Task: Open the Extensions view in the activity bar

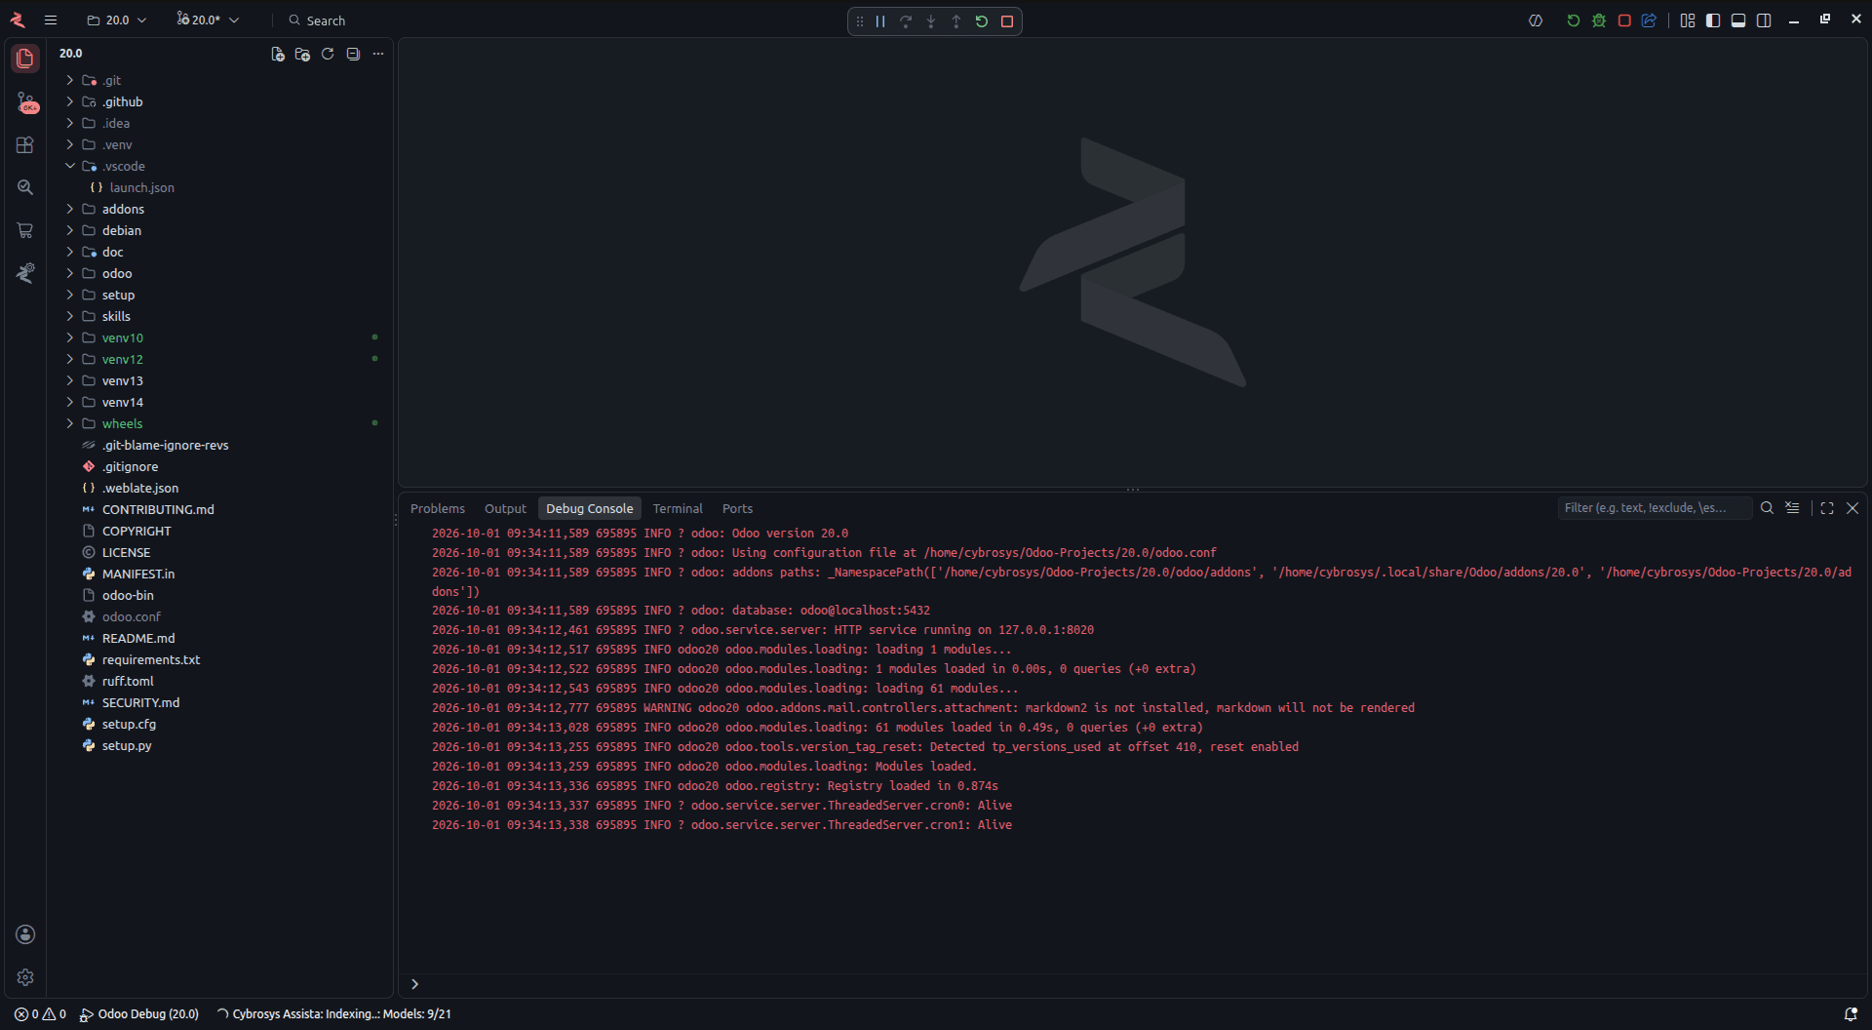Action: pos(25,145)
